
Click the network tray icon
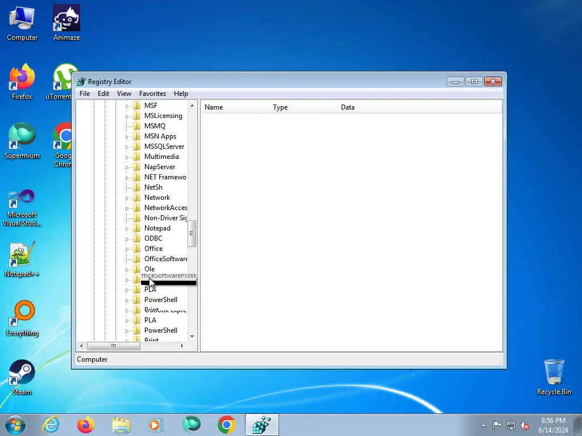(x=511, y=425)
